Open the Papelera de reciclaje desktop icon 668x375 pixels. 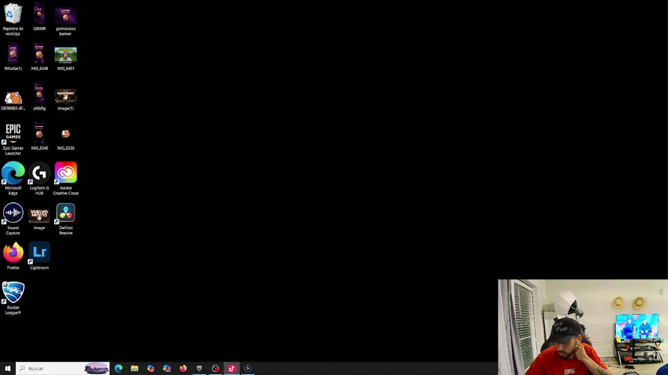pos(13,19)
